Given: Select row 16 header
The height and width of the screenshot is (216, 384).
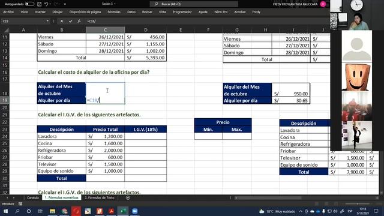Looking at the screenshot, I should tap(5, 72).
